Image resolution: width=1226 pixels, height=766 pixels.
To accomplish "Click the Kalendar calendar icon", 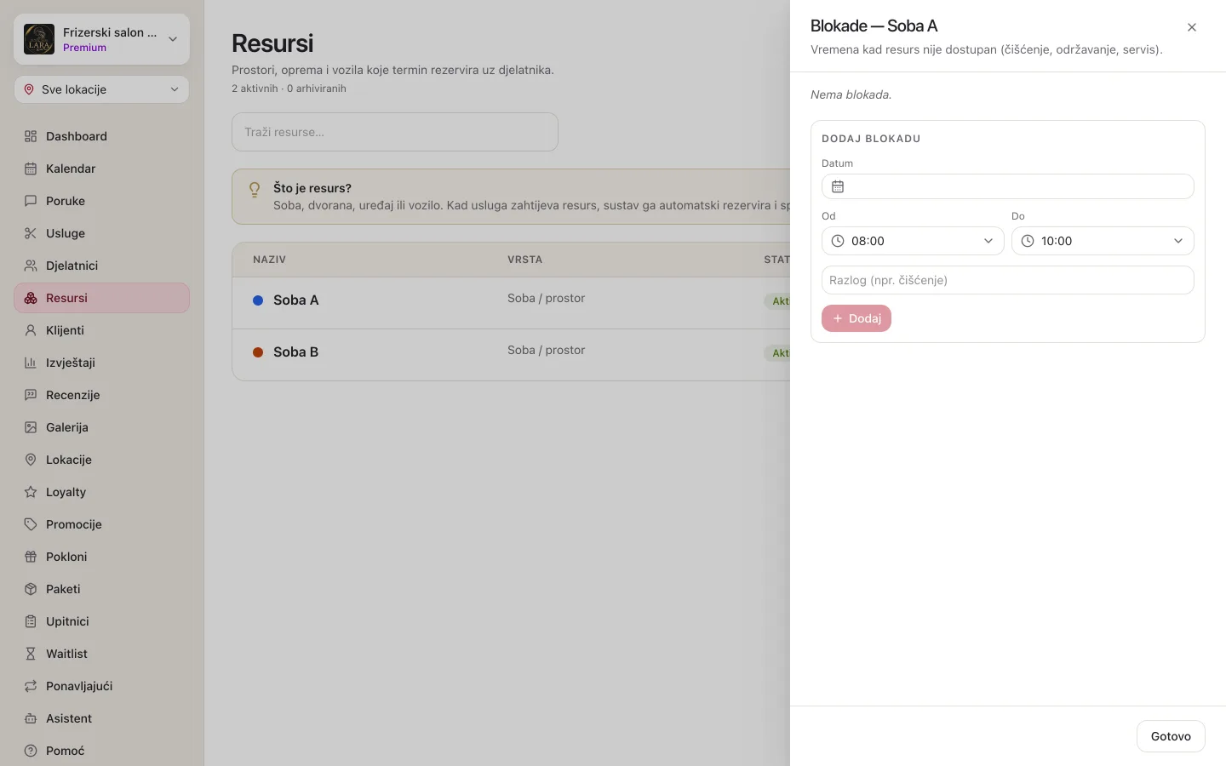I will click(31, 169).
